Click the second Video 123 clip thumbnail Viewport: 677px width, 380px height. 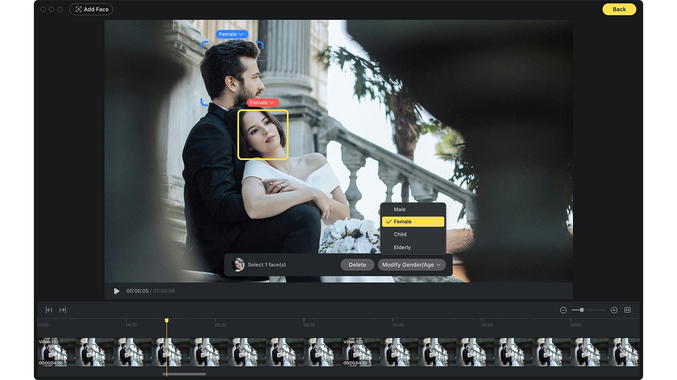click(x=361, y=352)
